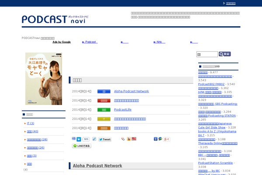Open the Podcasting STATION ranking link
This screenshot has height=175, width=262.
[x=217, y=115]
